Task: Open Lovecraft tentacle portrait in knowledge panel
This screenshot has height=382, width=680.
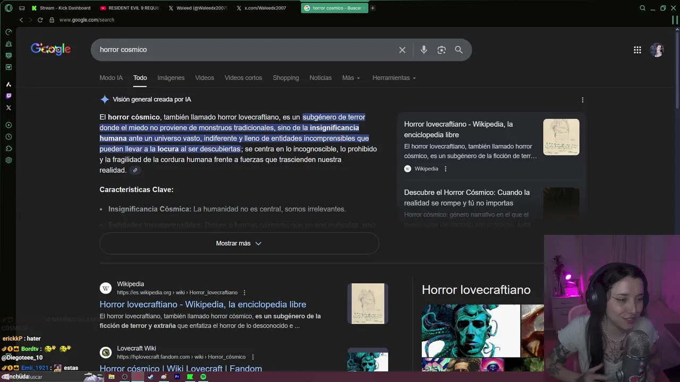Action: (x=471, y=331)
